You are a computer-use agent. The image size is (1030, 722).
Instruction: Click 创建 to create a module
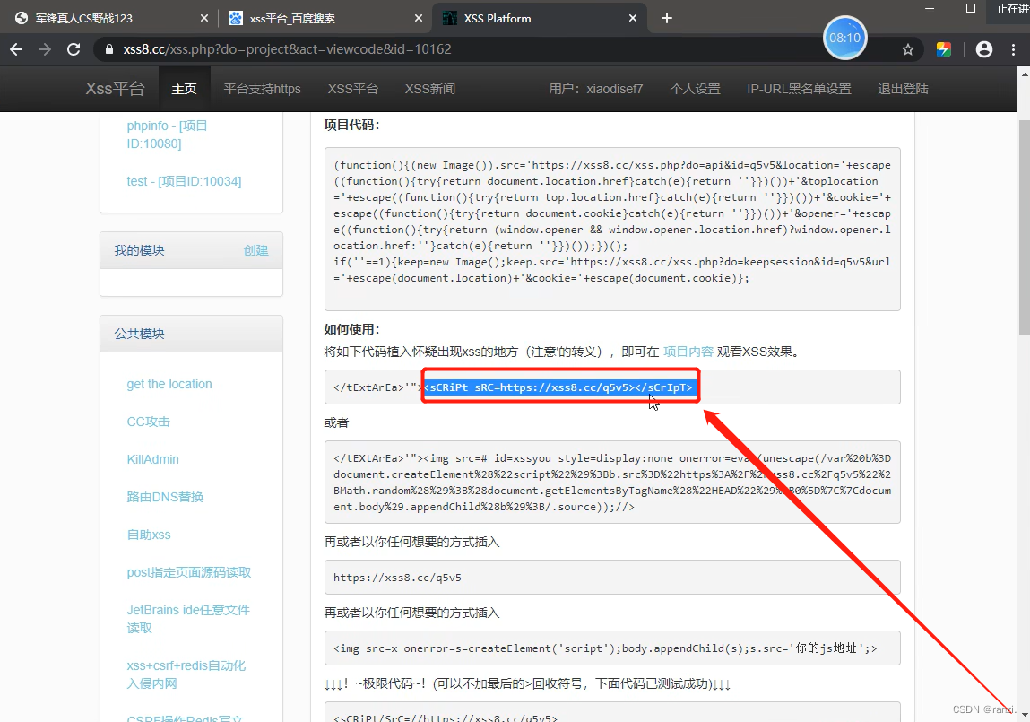(x=256, y=250)
